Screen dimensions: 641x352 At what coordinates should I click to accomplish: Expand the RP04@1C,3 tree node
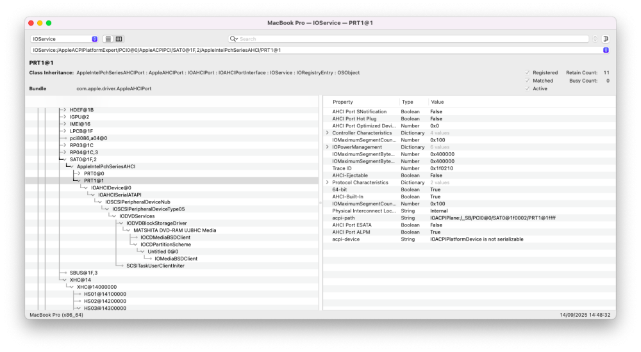[x=65, y=152]
